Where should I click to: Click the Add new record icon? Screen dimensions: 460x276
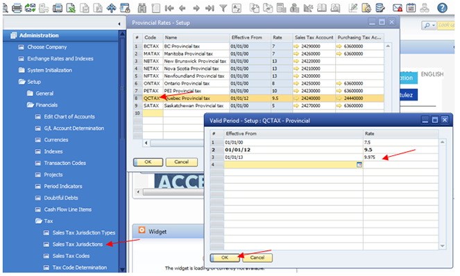(x=155, y=8)
